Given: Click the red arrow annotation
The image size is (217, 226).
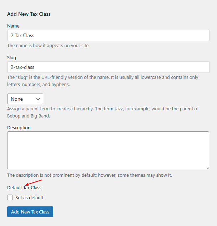Looking at the screenshot, I should coord(34,182).
